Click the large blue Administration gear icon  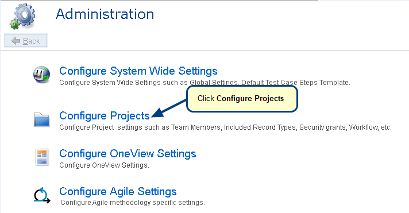pos(25,14)
